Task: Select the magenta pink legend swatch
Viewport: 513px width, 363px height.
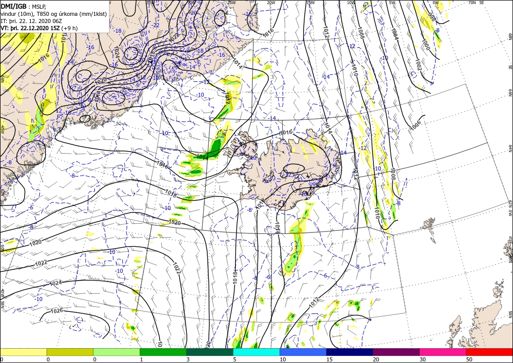Action: 443,352
